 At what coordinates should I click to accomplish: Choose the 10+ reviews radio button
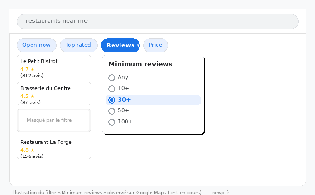(x=112, y=89)
